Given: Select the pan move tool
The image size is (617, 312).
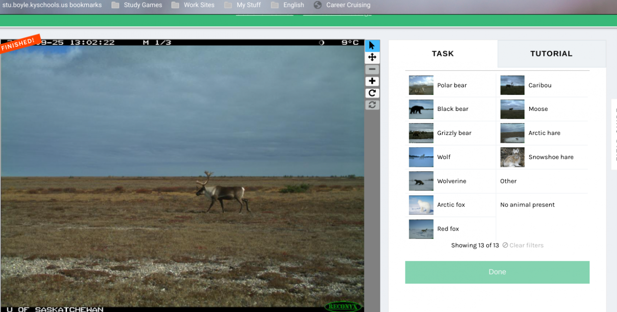Looking at the screenshot, I should coord(372,57).
